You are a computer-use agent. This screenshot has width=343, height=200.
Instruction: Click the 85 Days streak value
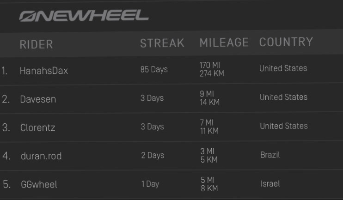click(154, 70)
